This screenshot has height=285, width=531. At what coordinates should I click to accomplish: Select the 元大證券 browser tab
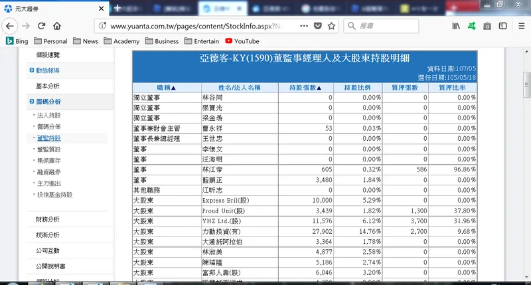coord(54,9)
